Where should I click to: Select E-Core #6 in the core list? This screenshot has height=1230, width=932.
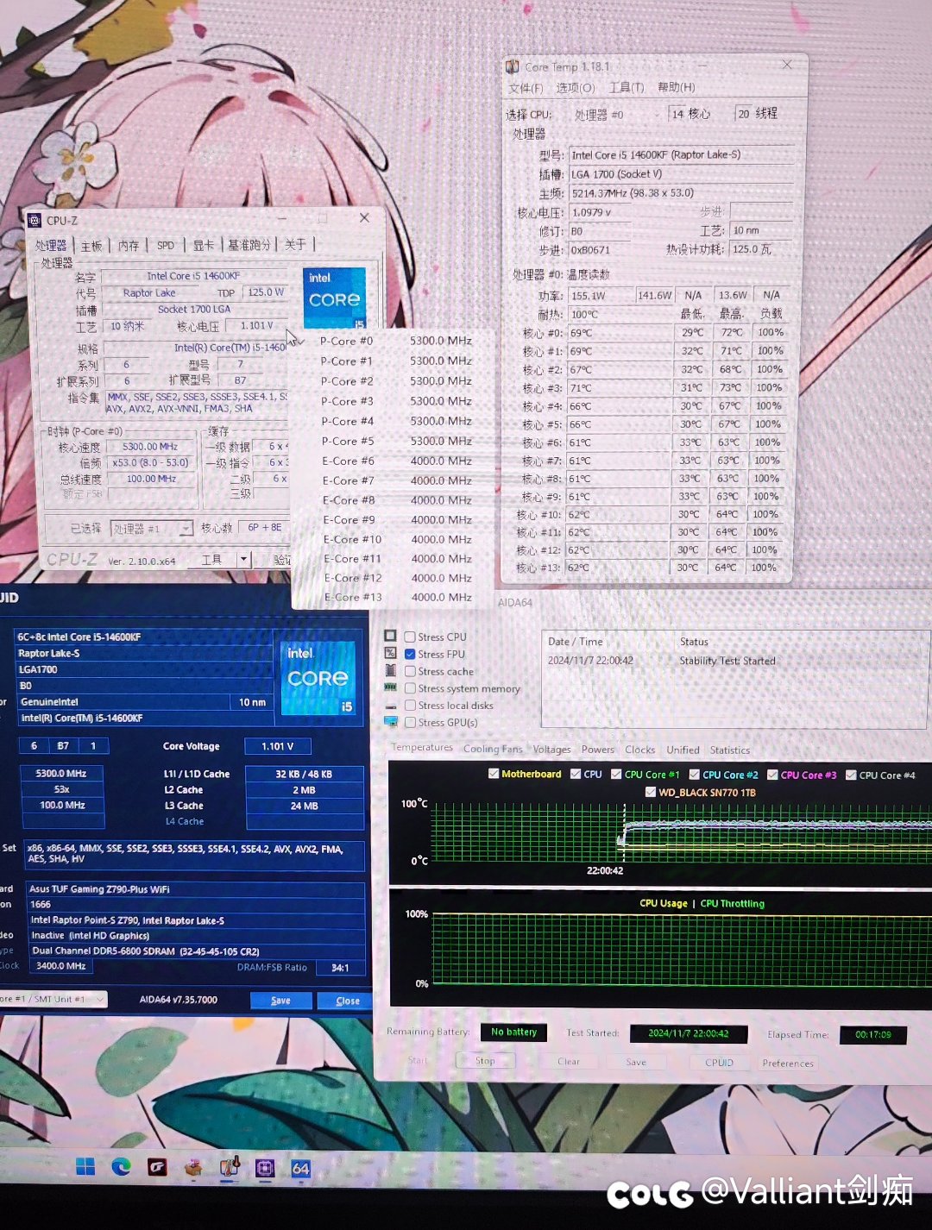[395, 461]
